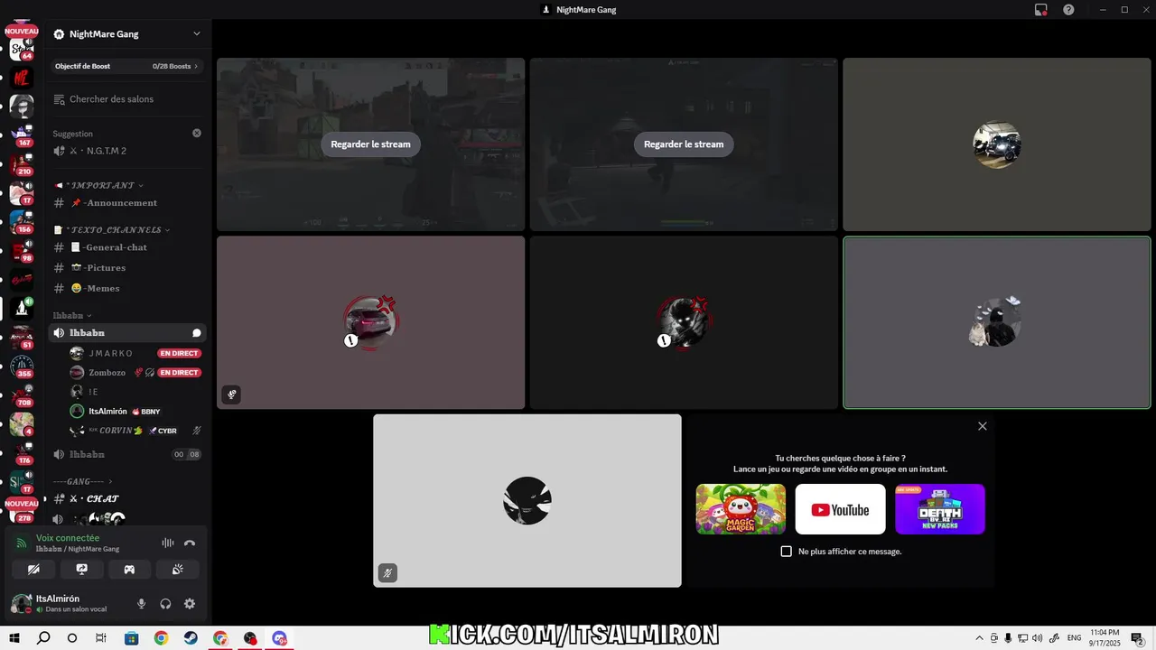Select ItsAlmirón in voice member list
1156x650 pixels.
[x=135, y=411]
